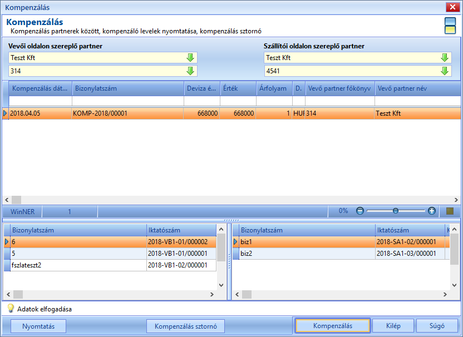Click the Súgó help button
This screenshot has width=463, height=337.
437,326
